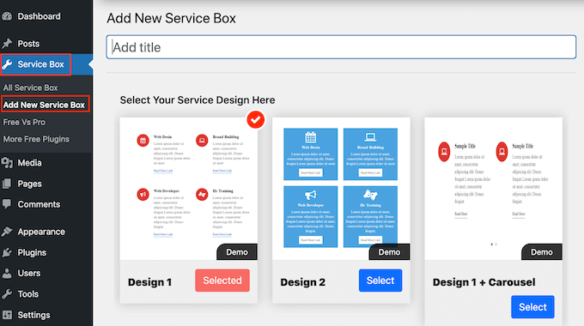Open the Appearance menu label
This screenshot has height=326, width=584.
41,232
